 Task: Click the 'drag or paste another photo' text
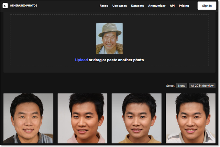(116, 60)
